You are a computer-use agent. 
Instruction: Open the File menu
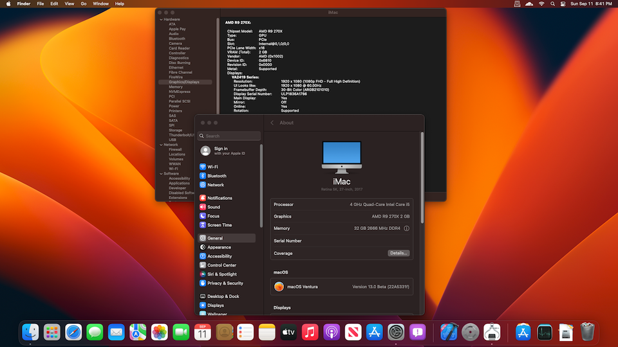(40, 4)
